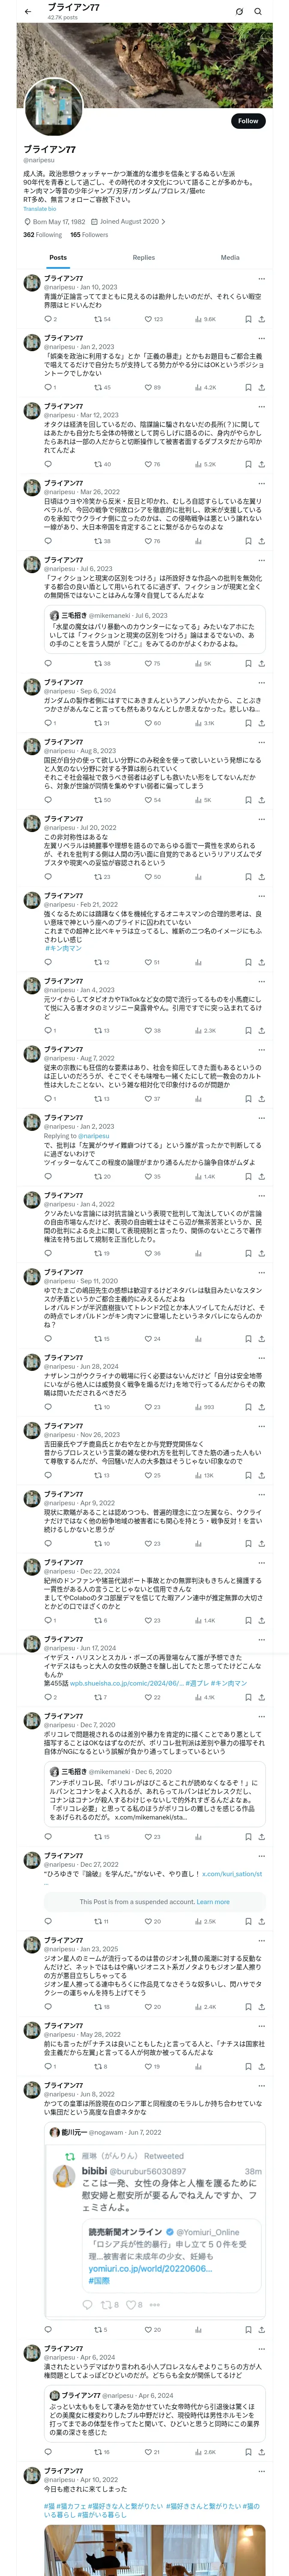Open the search icon in header
289x2576 pixels.
(258, 11)
